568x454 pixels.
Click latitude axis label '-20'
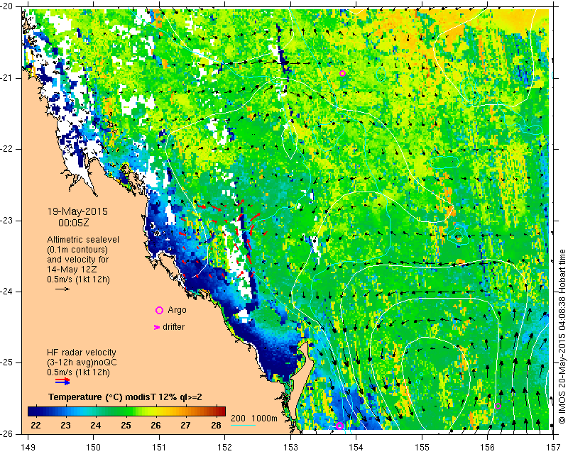pos(7,6)
